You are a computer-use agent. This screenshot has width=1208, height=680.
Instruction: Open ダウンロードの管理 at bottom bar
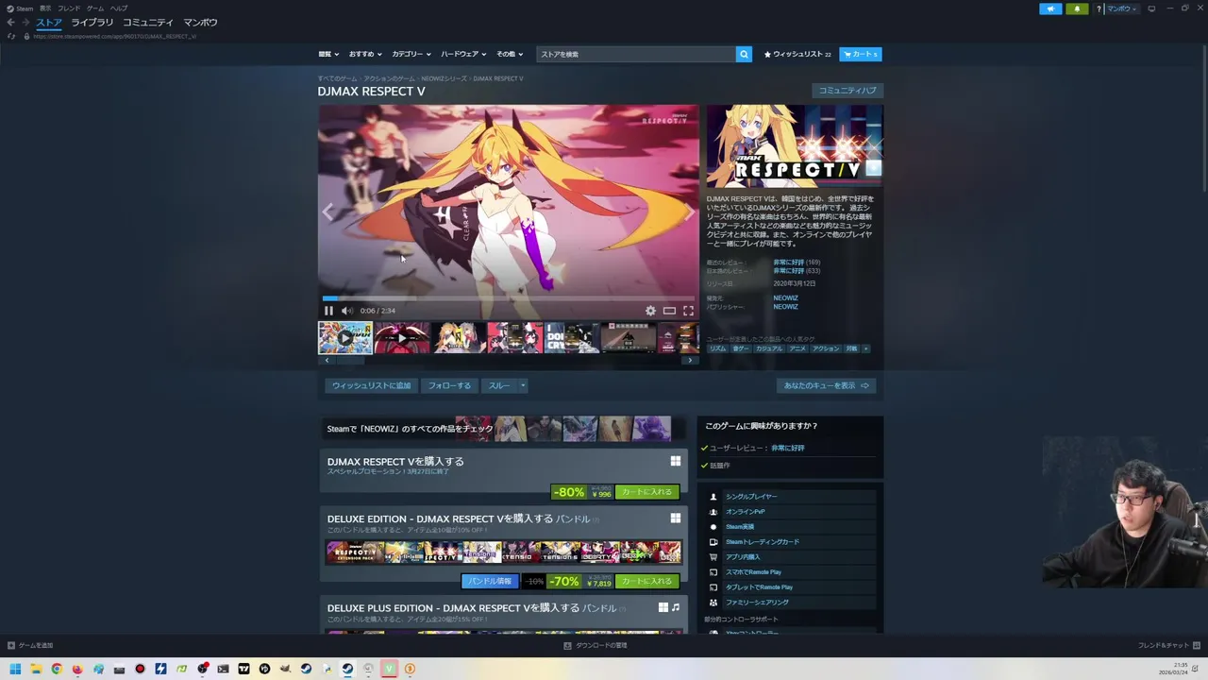596,646
